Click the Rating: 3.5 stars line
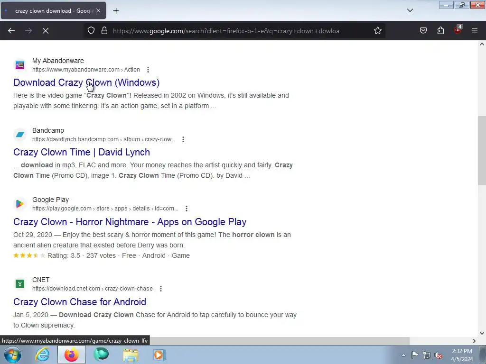Viewport: 486px width, 364px height. pos(102,255)
